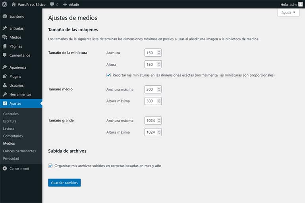Click stepper on Tamaño medio Anchura máxima
305x203 pixels.
point(159,89)
